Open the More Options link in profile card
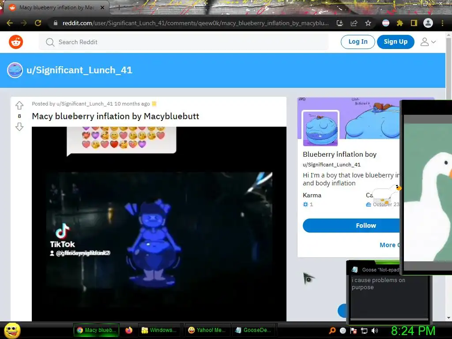Image resolution: width=452 pixels, height=339 pixels. [x=390, y=245]
